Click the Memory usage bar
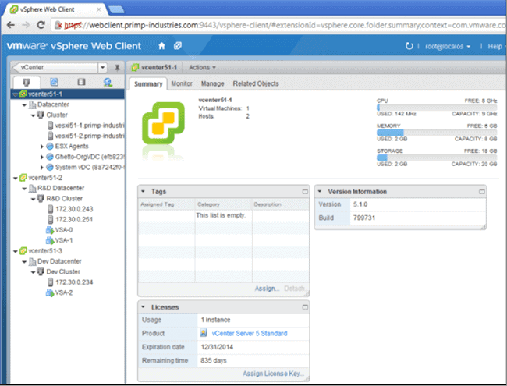507x386 pixels. (x=437, y=133)
